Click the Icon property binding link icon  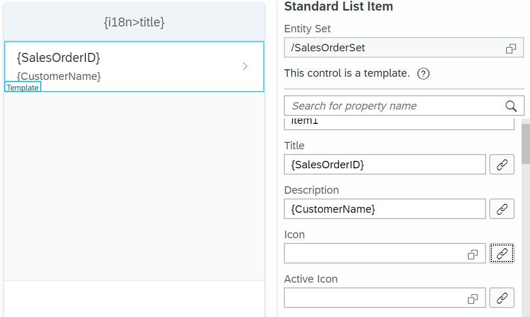tap(502, 253)
